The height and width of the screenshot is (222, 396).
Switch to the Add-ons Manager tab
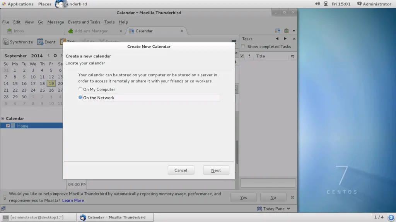pyautogui.click(x=91, y=31)
